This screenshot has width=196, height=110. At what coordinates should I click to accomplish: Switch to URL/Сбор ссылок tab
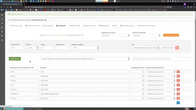(x=16, y=26)
